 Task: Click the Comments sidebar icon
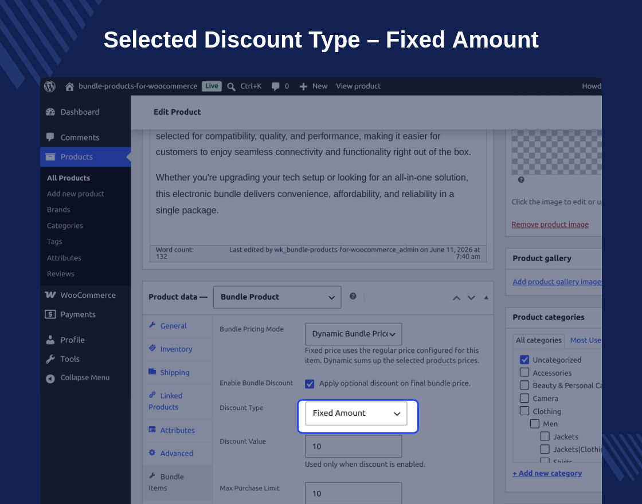pos(50,137)
